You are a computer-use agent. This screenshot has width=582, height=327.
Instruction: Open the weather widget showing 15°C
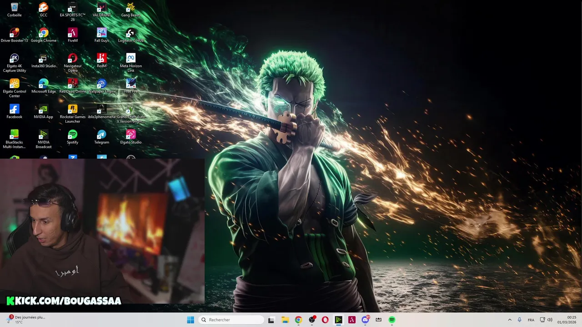tap(26, 320)
